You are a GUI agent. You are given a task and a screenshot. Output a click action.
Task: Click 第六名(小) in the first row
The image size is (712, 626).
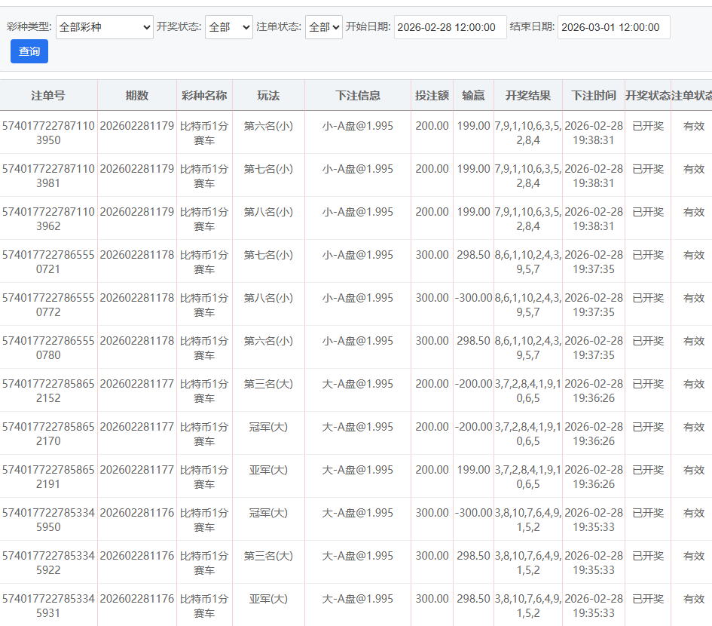point(268,126)
